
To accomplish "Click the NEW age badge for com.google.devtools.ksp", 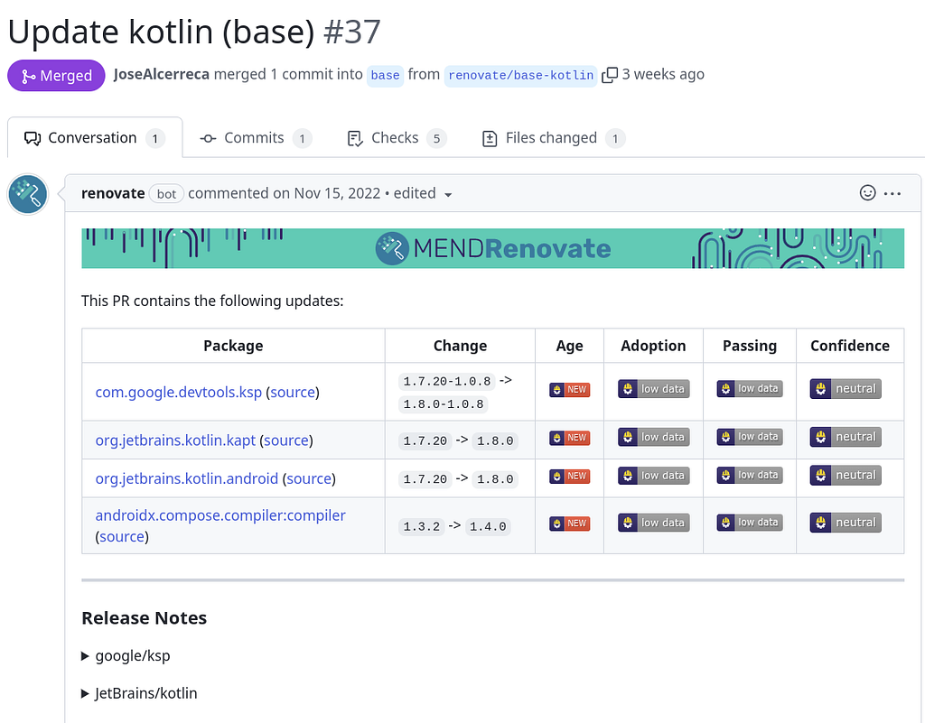I will coord(569,390).
